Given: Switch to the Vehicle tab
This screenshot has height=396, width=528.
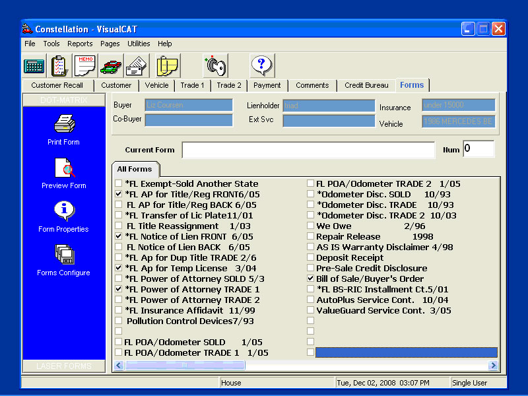Looking at the screenshot, I should point(156,86).
